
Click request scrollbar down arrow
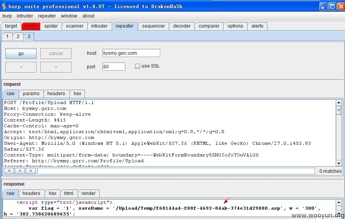coord(339,163)
